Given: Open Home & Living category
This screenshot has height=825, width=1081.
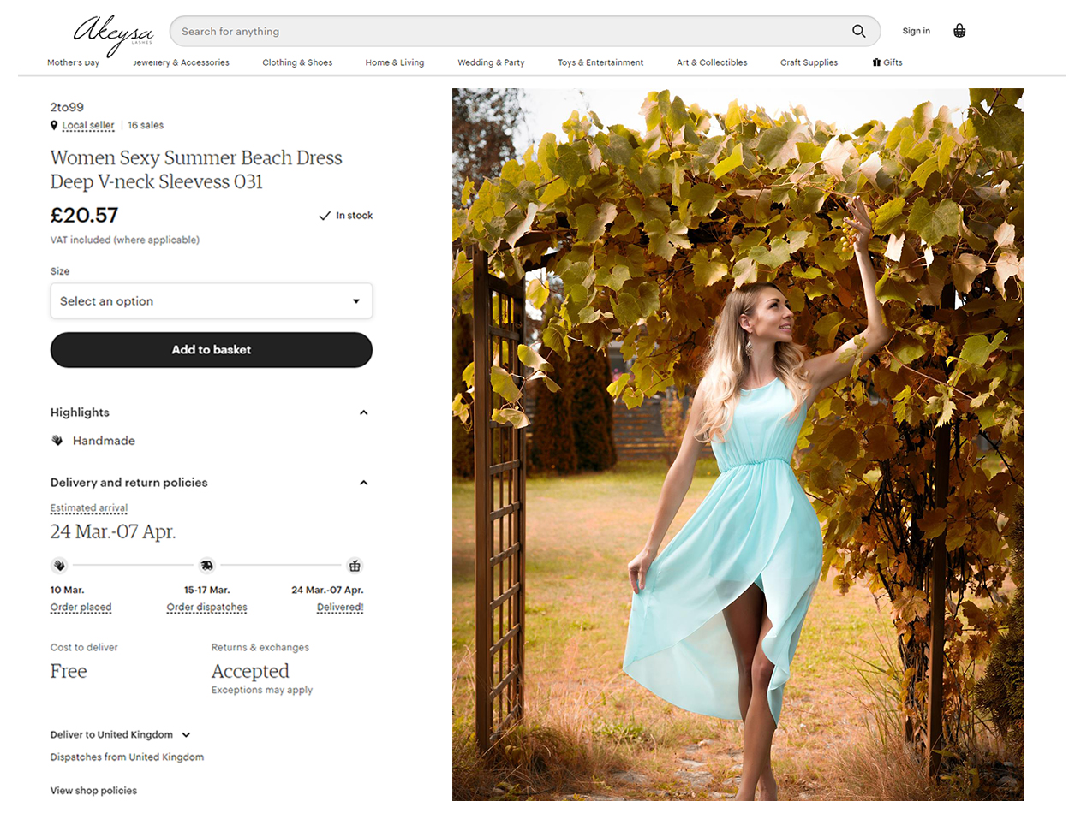Looking at the screenshot, I should [x=394, y=62].
